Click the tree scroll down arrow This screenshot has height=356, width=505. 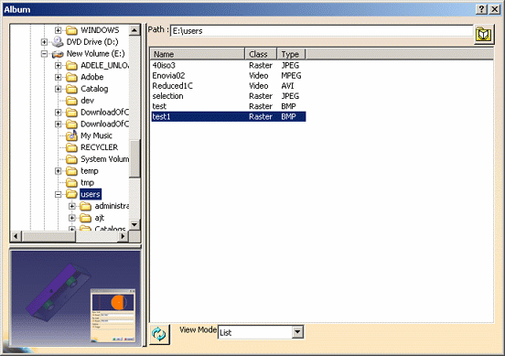134,224
